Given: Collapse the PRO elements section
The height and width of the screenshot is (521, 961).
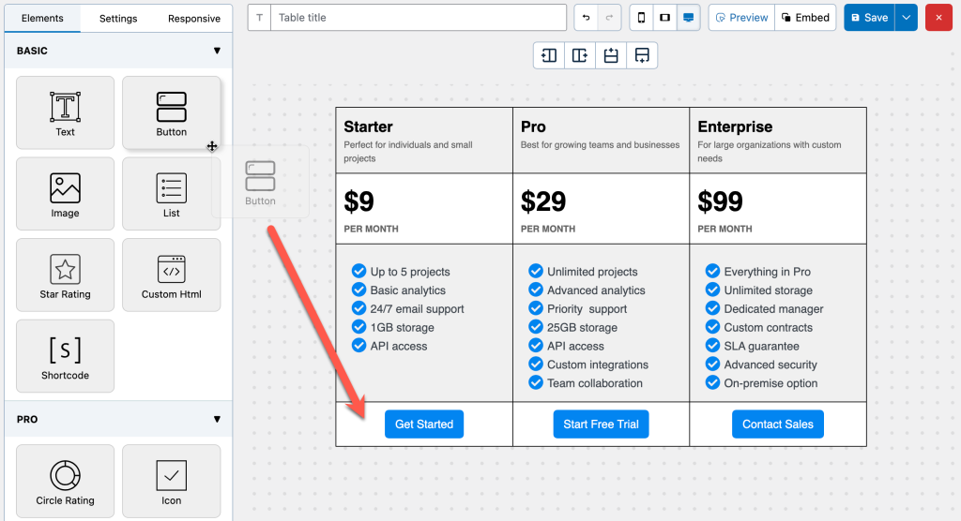Looking at the screenshot, I should pos(217,419).
